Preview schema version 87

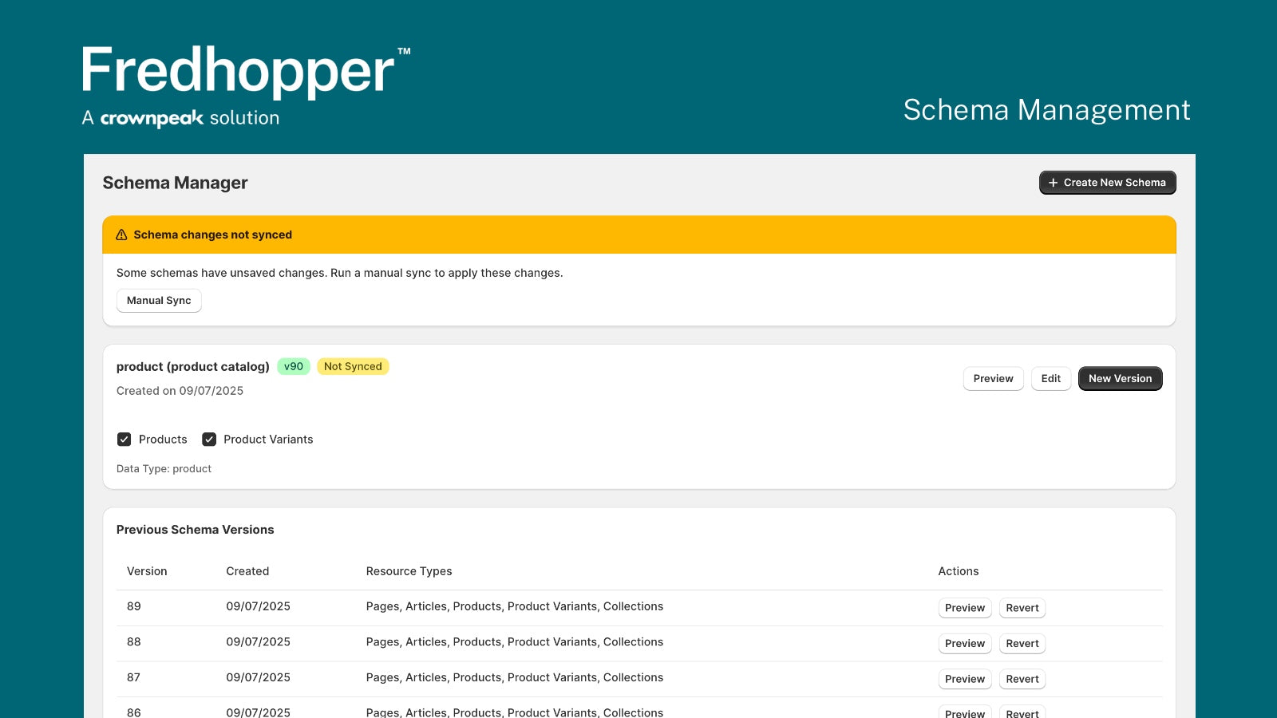[965, 679]
